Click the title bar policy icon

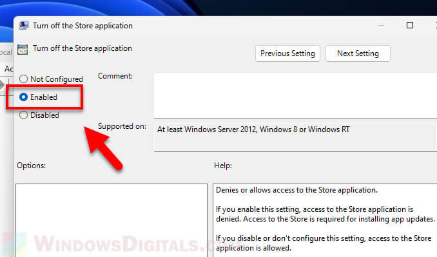point(23,26)
